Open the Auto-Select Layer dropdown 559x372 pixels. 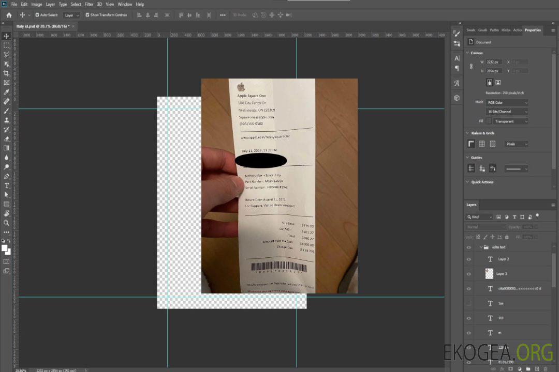pos(71,15)
